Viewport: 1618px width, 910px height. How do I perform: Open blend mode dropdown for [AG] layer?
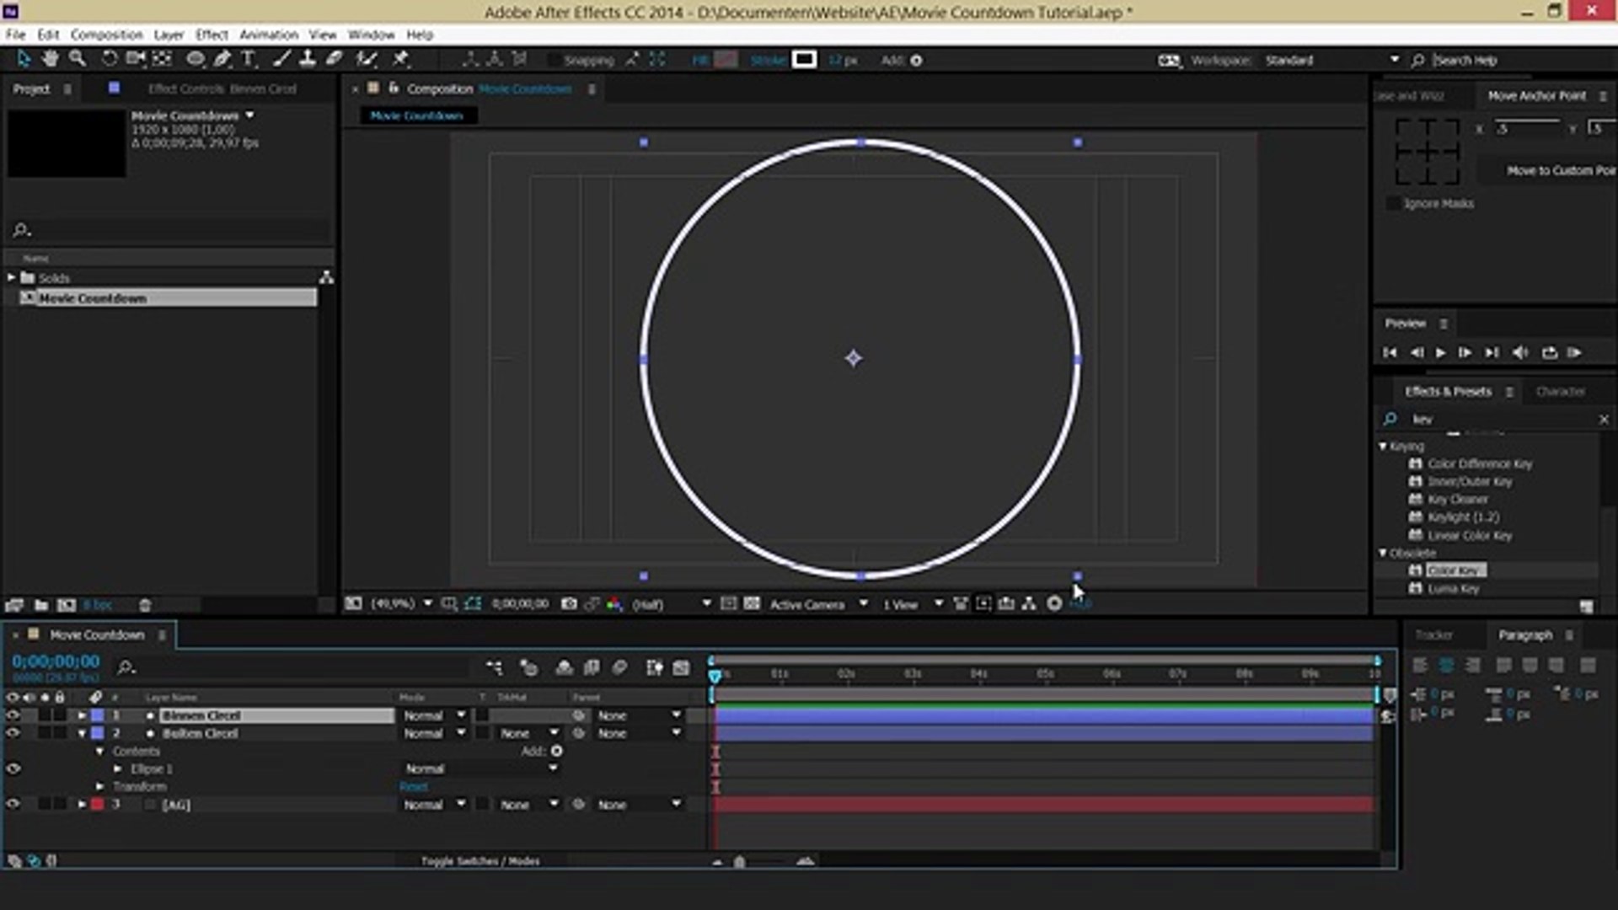434,805
